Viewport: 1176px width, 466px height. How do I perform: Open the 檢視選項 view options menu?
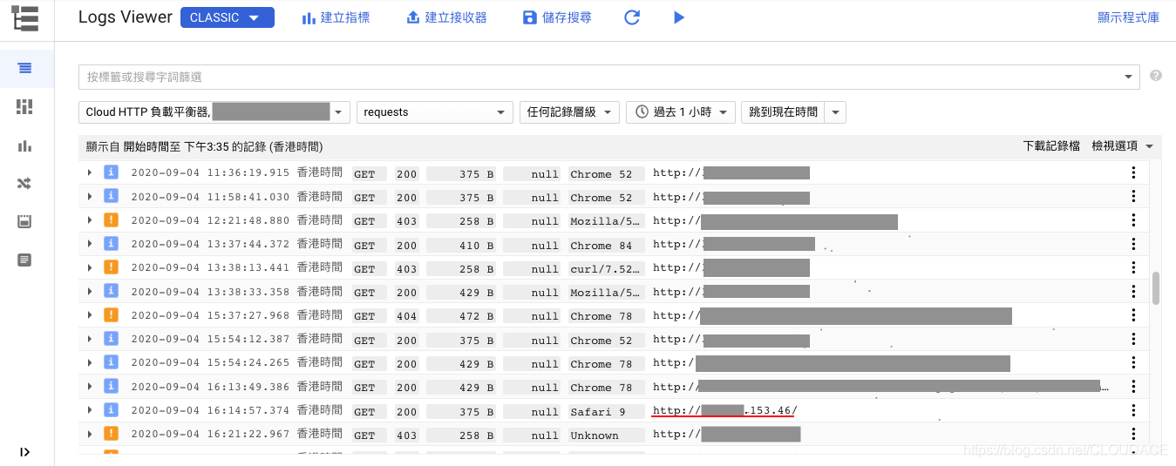tap(1123, 146)
